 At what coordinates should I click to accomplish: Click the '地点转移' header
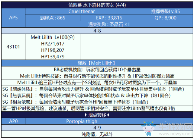pyautogui.click(x=97, y=115)
